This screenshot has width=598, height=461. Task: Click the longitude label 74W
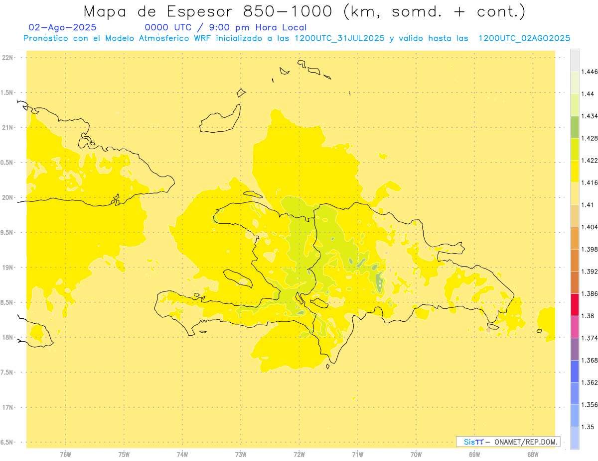182,454
